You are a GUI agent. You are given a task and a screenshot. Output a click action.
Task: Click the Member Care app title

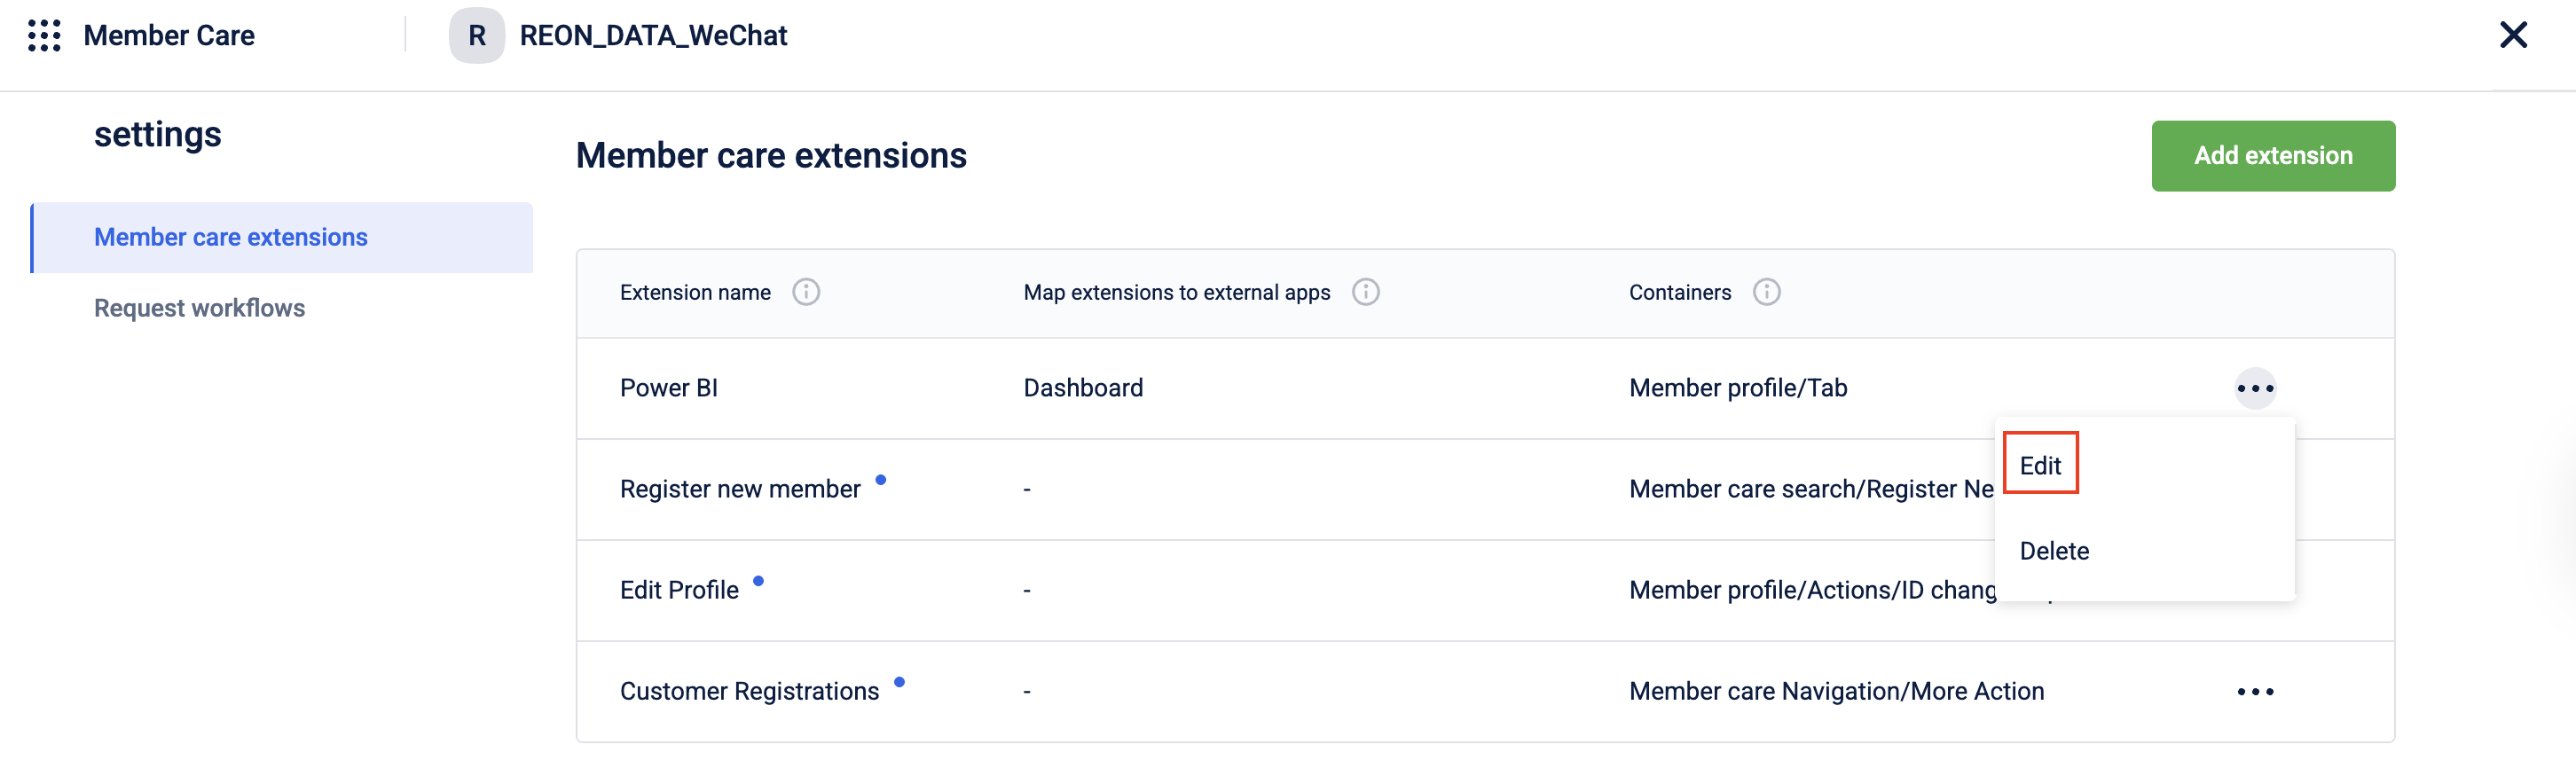point(169,36)
